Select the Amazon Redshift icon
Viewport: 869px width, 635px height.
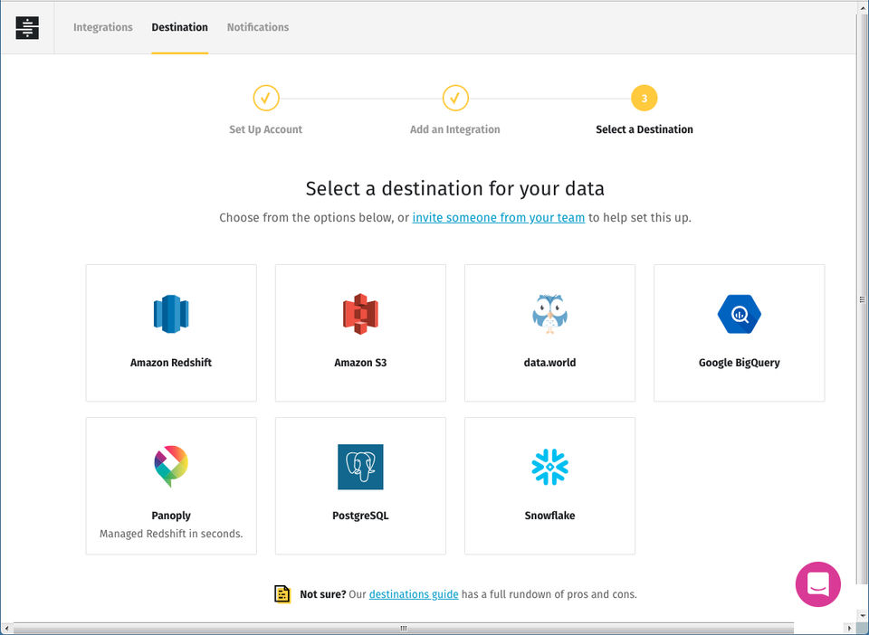click(x=171, y=314)
